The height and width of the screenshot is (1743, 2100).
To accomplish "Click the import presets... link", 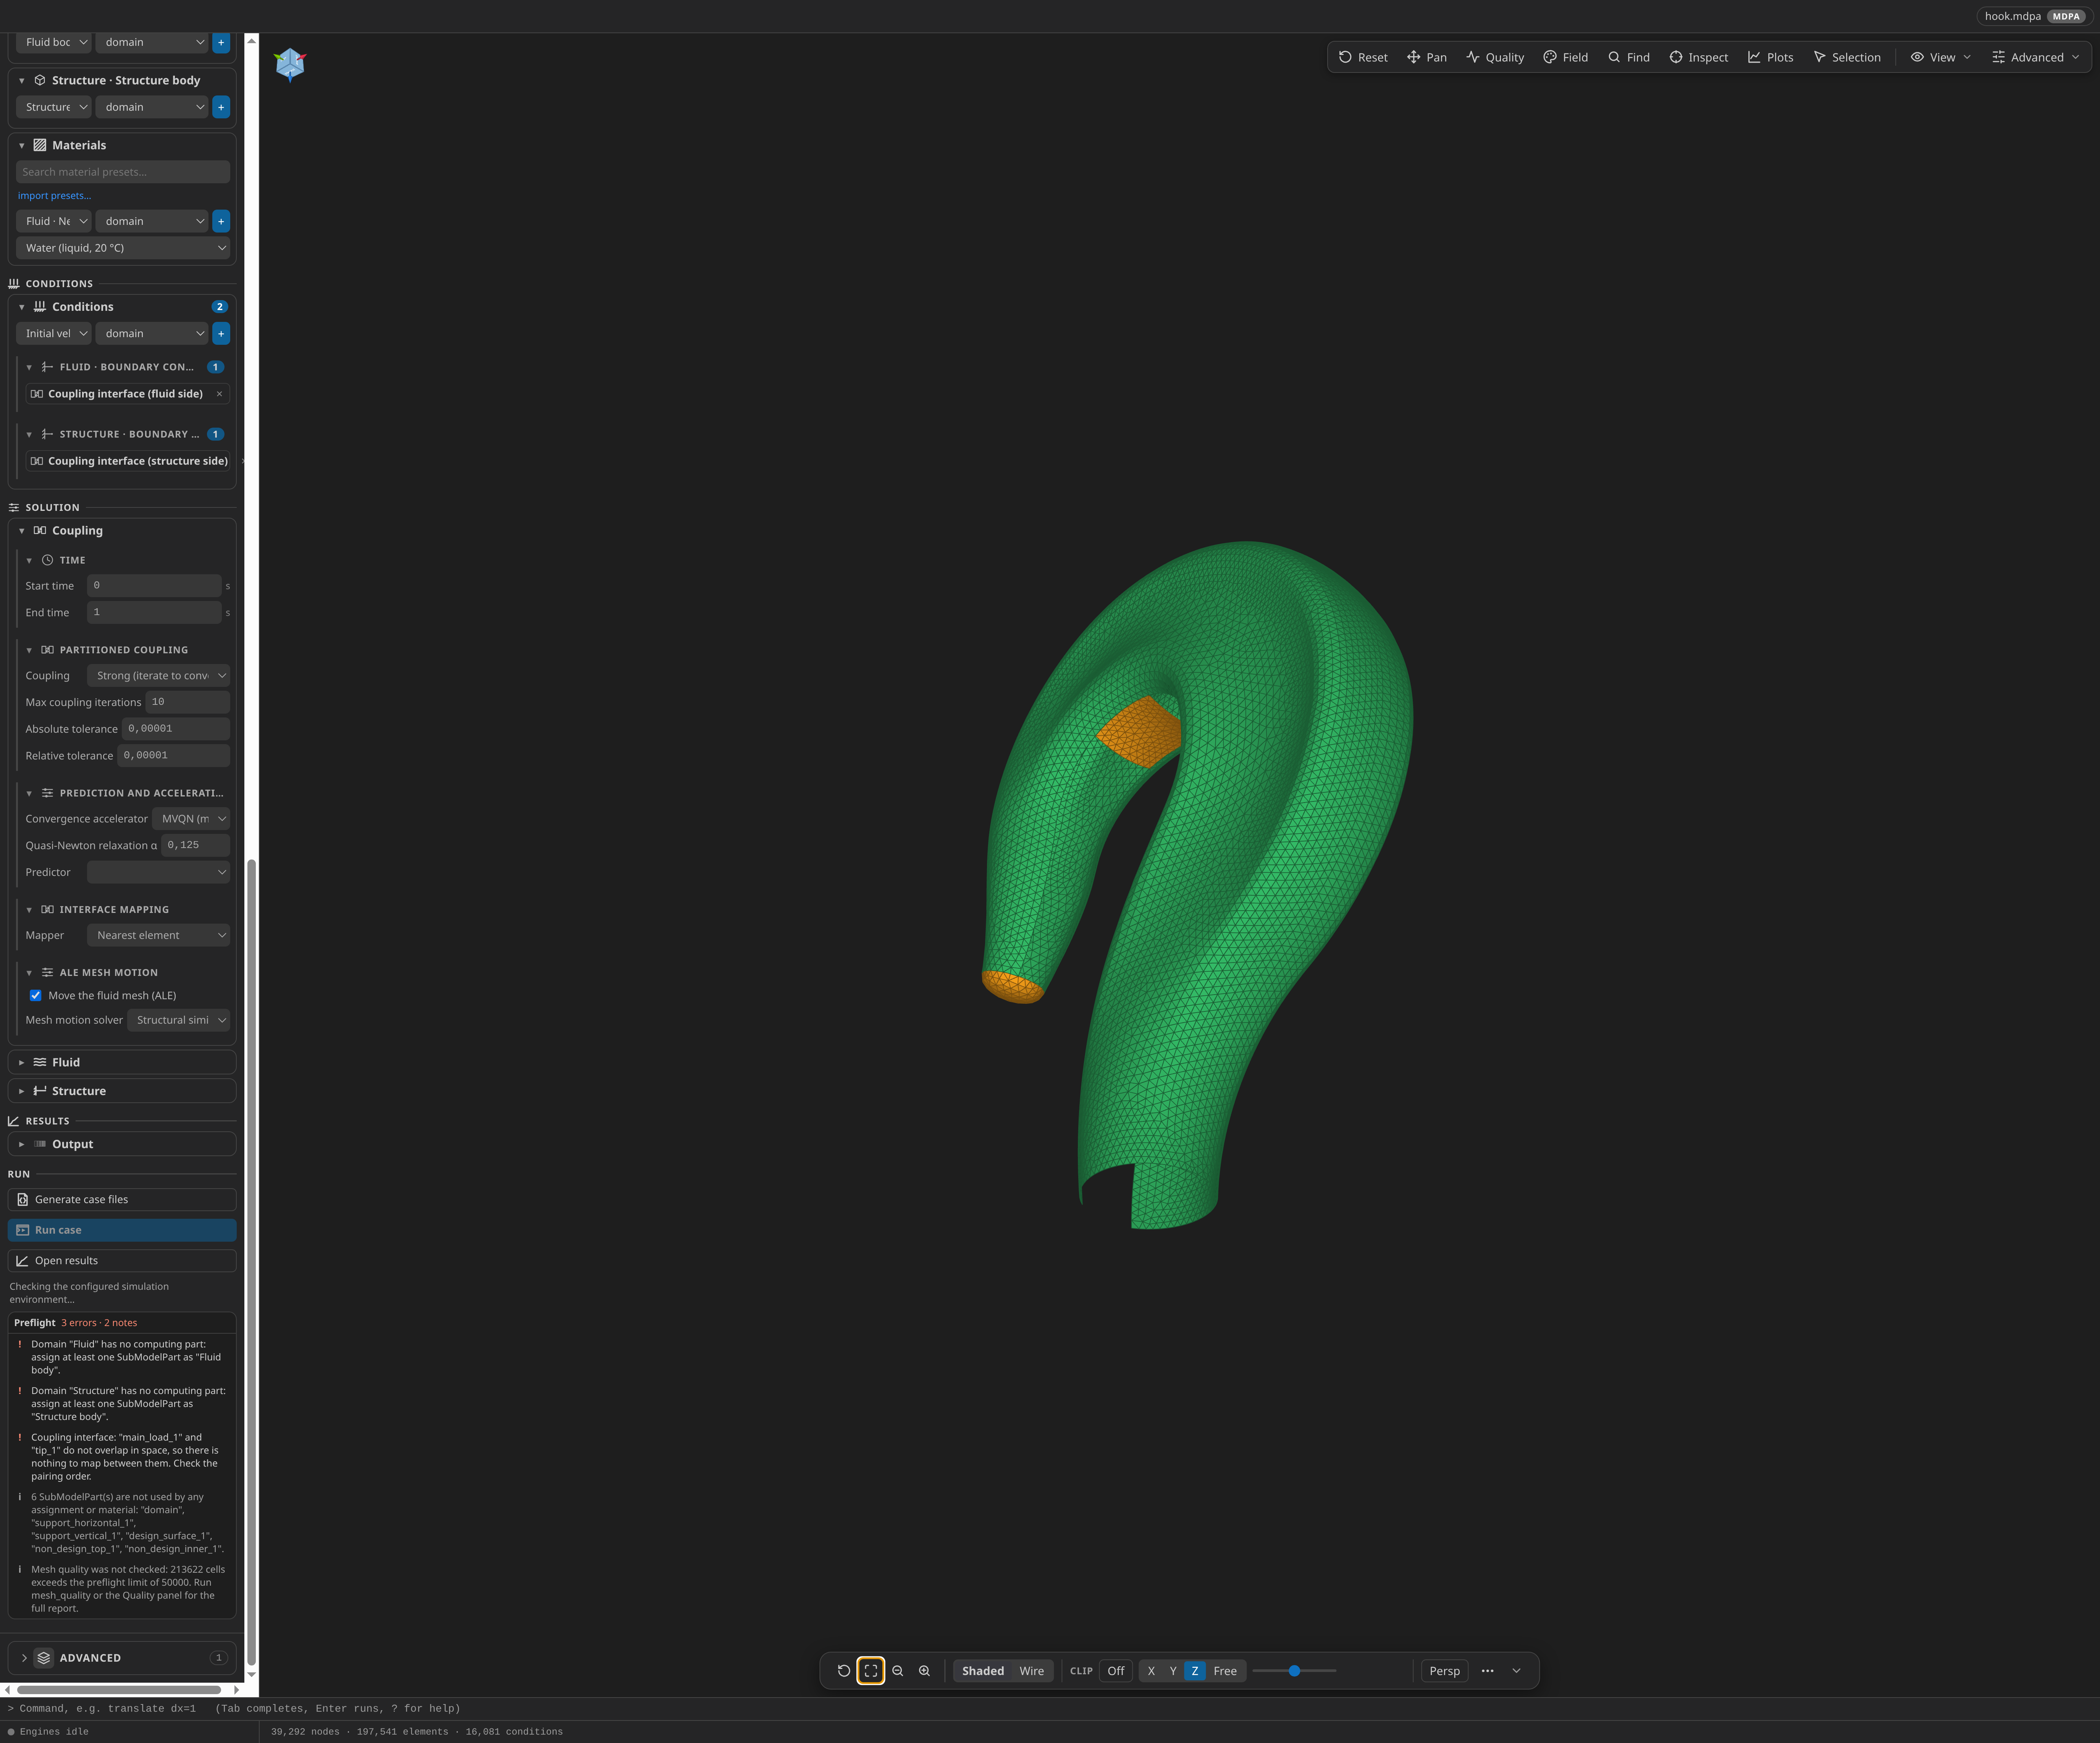I will (54, 196).
